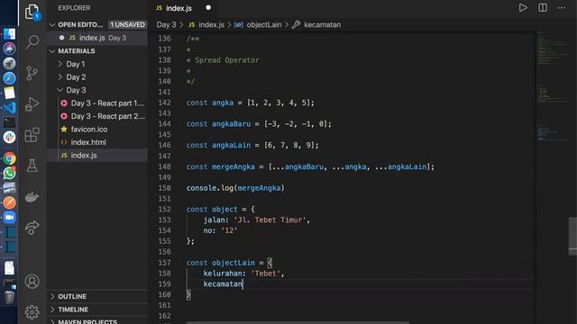Open index.html in explorer

[88, 142]
